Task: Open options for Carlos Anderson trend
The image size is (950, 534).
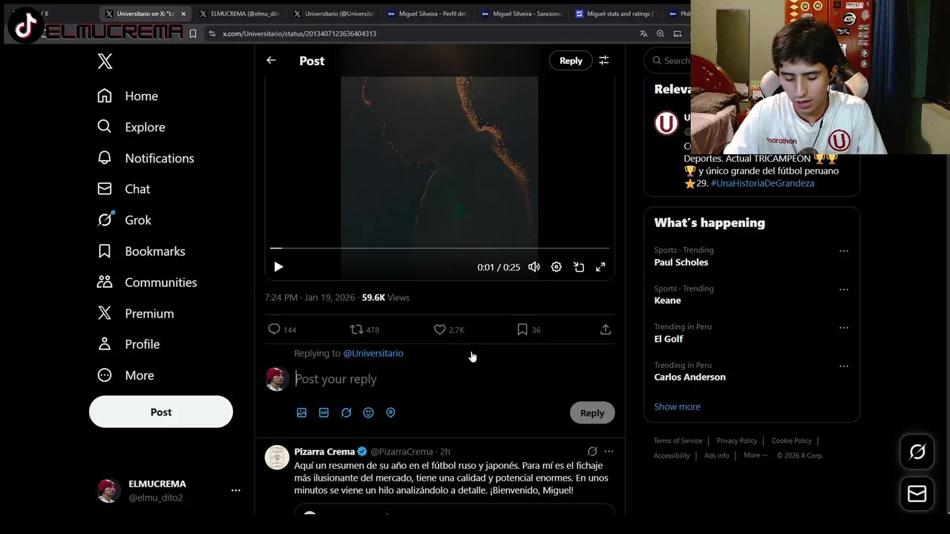Action: coord(844,366)
